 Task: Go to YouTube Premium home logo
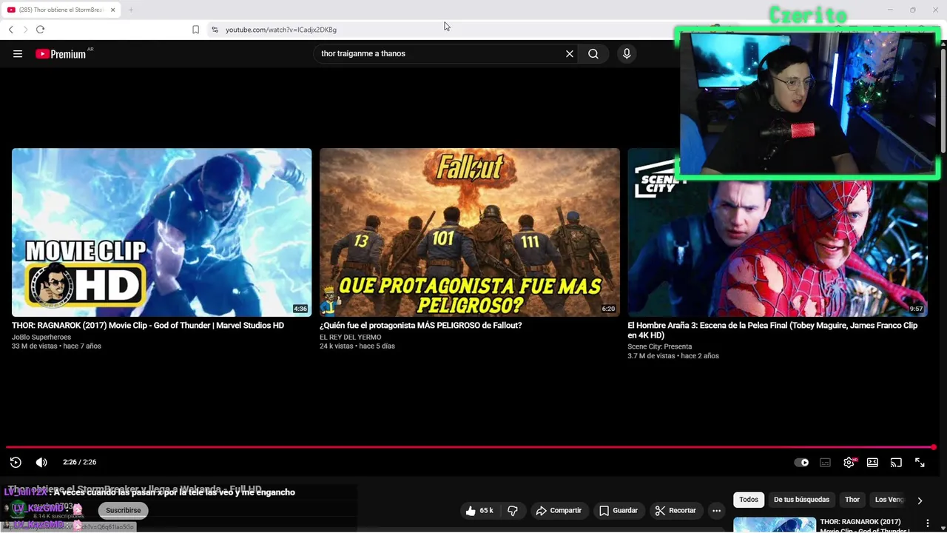coord(61,53)
